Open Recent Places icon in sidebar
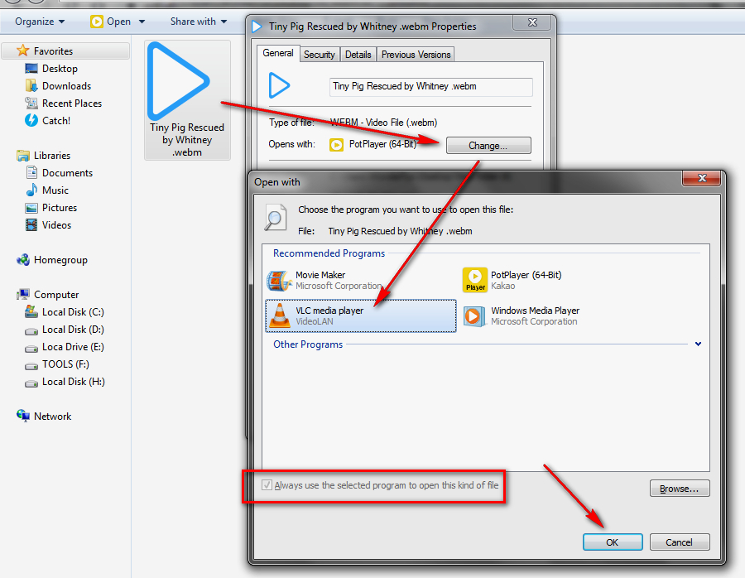The width and height of the screenshot is (745, 578). pos(31,104)
